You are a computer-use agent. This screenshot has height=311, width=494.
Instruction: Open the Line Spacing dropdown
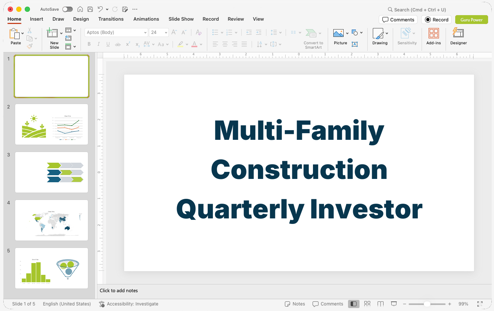click(x=276, y=32)
